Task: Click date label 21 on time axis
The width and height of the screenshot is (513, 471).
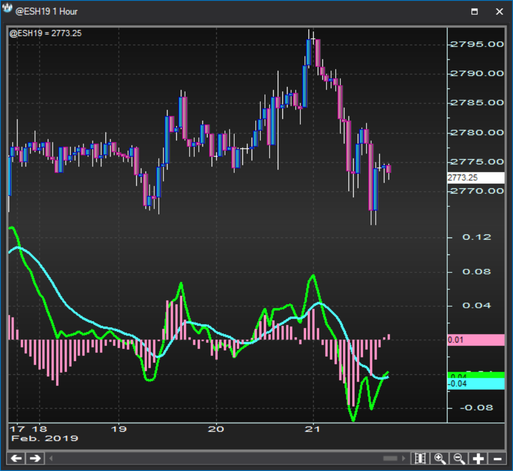Action: 313,429
